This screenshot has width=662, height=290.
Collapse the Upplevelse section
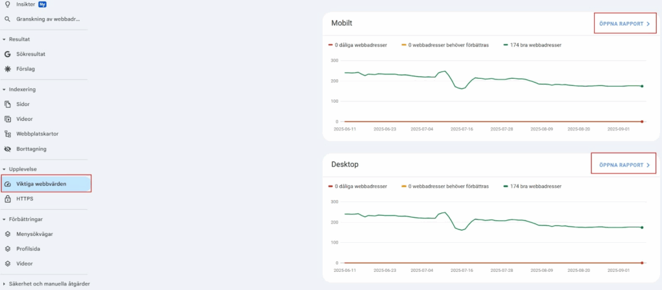pyautogui.click(x=4, y=169)
